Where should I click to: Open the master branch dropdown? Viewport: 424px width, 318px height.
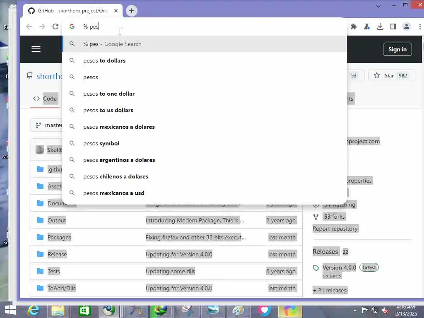[x=46, y=125]
